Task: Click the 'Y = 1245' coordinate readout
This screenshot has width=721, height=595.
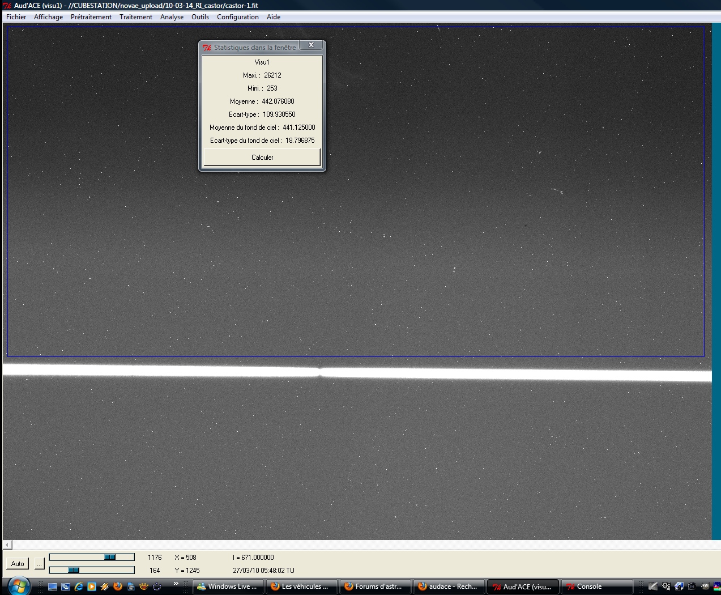Action: coord(187,570)
